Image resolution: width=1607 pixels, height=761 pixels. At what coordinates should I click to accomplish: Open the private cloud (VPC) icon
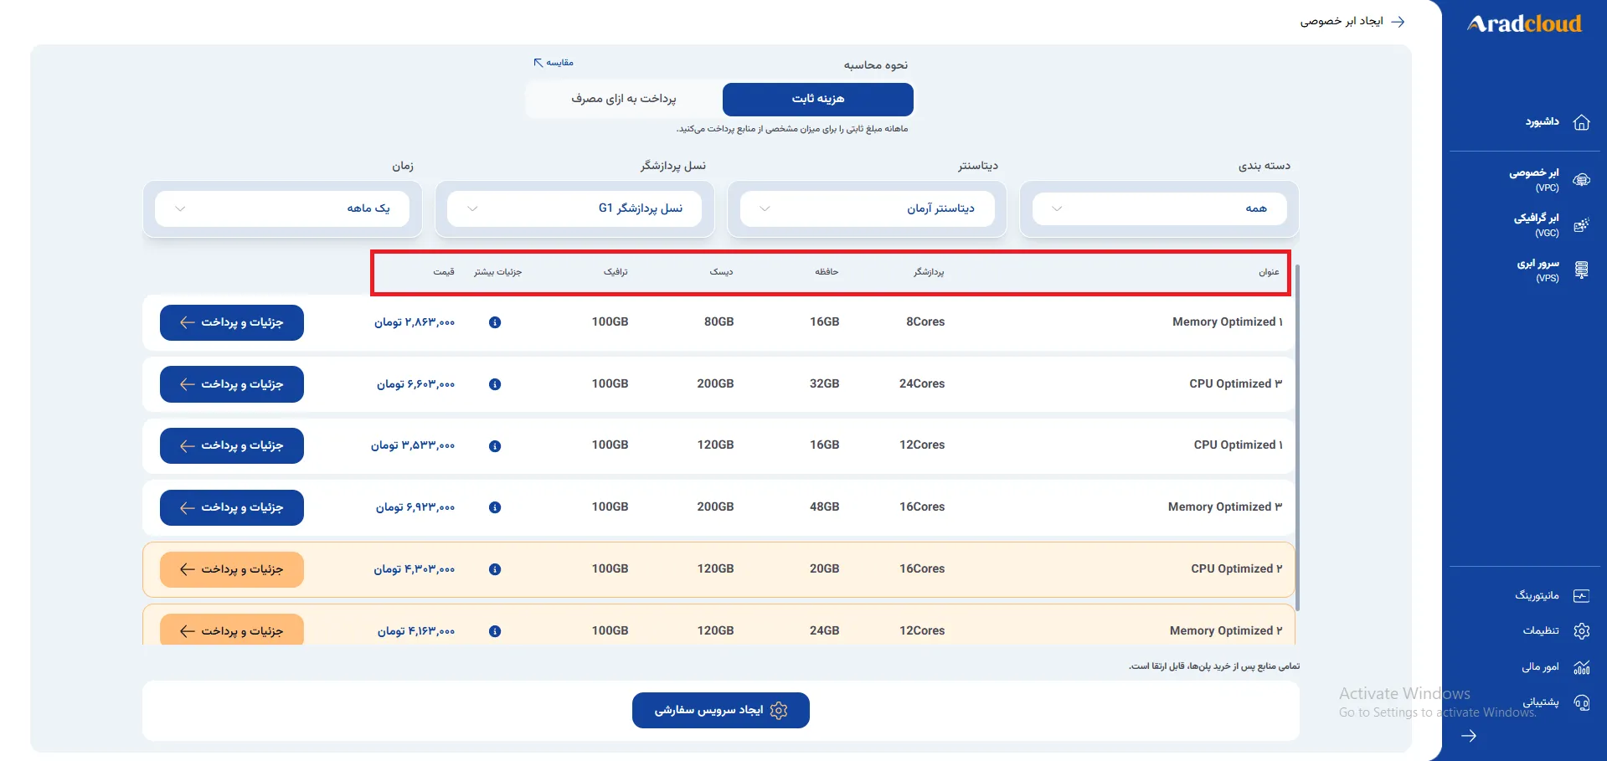(1581, 180)
